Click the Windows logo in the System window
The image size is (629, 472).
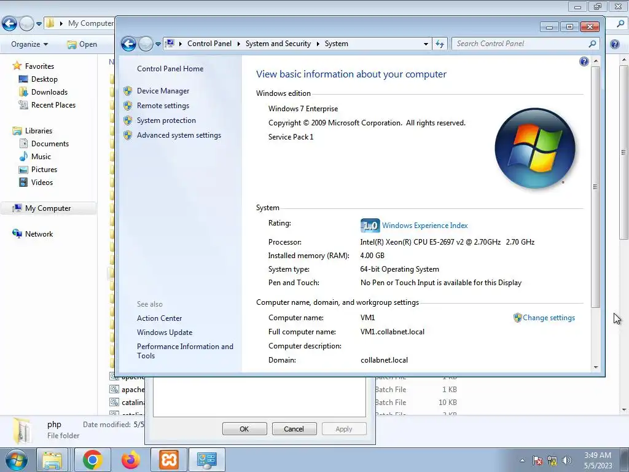point(535,148)
